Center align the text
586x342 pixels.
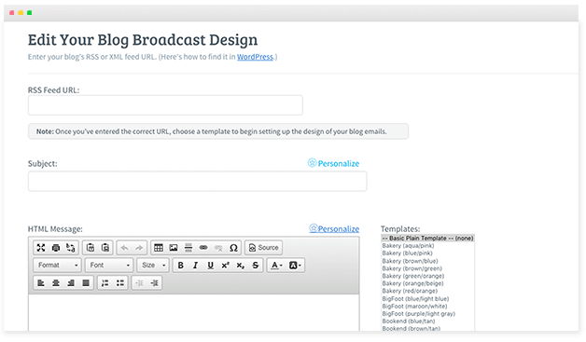coord(56,283)
